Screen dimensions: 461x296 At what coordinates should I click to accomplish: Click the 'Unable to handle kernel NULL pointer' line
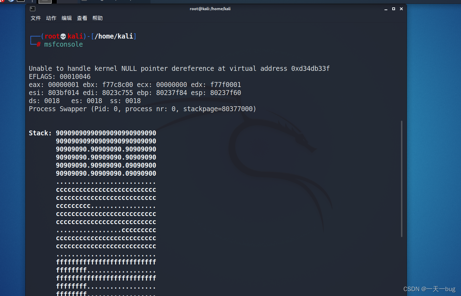[x=179, y=69]
